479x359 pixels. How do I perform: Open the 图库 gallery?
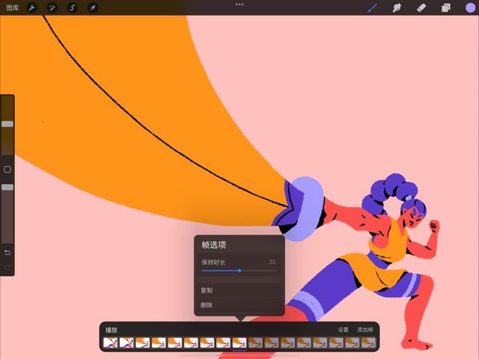tap(13, 7)
